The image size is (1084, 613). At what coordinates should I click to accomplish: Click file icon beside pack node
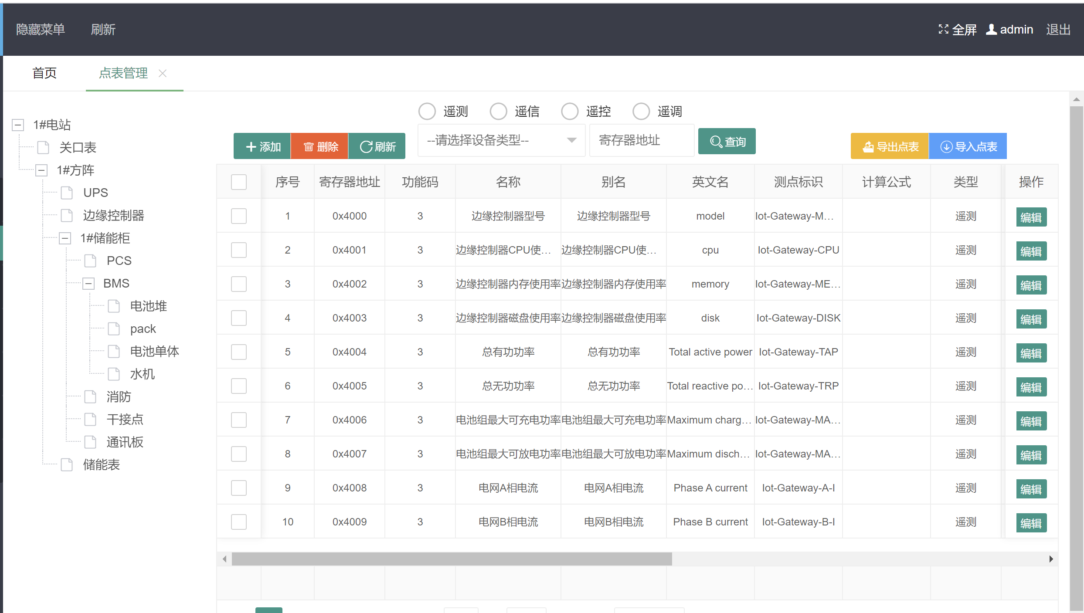[x=114, y=329]
